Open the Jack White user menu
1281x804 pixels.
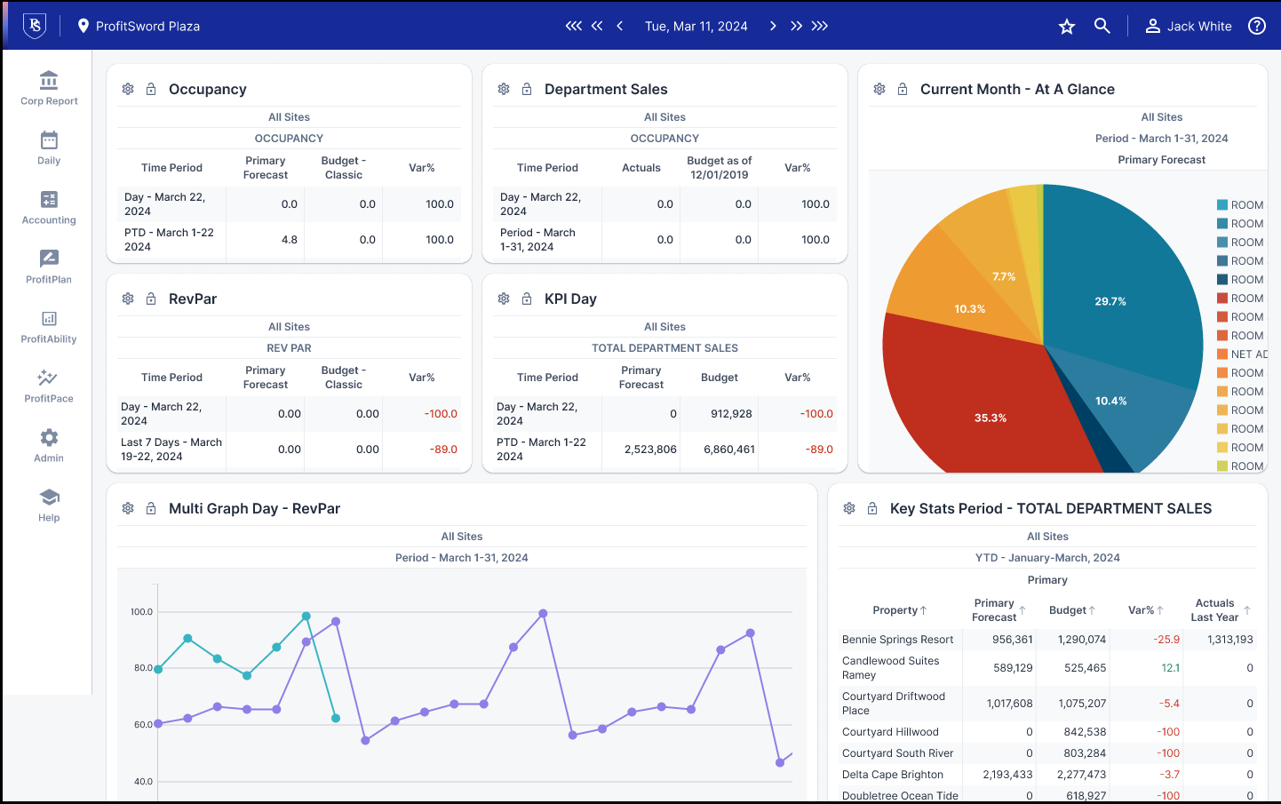[x=1189, y=26]
